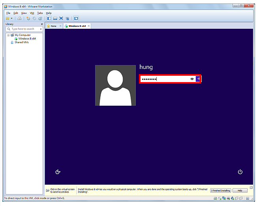Open the VM menu
The image size is (257, 206).
pyautogui.click(x=32, y=13)
